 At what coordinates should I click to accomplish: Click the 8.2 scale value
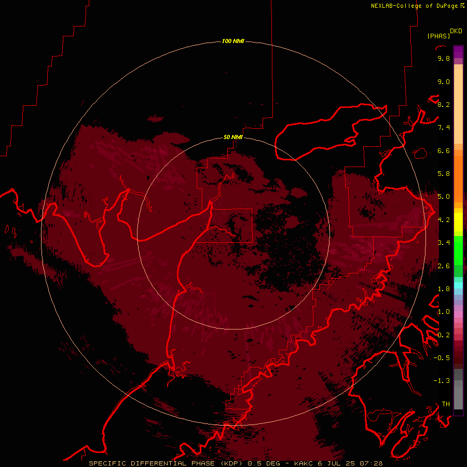444,105
